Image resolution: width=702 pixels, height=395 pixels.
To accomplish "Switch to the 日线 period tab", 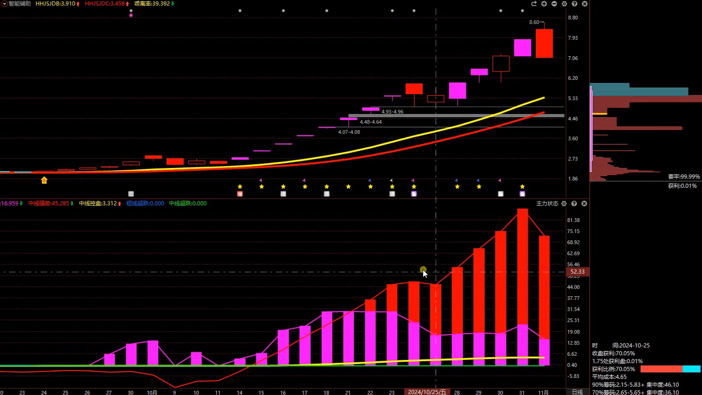I will (577, 392).
